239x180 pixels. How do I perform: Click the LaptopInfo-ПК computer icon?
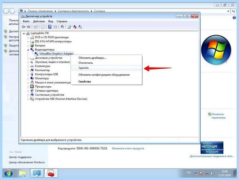(28, 33)
